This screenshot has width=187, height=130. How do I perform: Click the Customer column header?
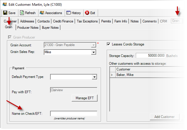pos(150,69)
